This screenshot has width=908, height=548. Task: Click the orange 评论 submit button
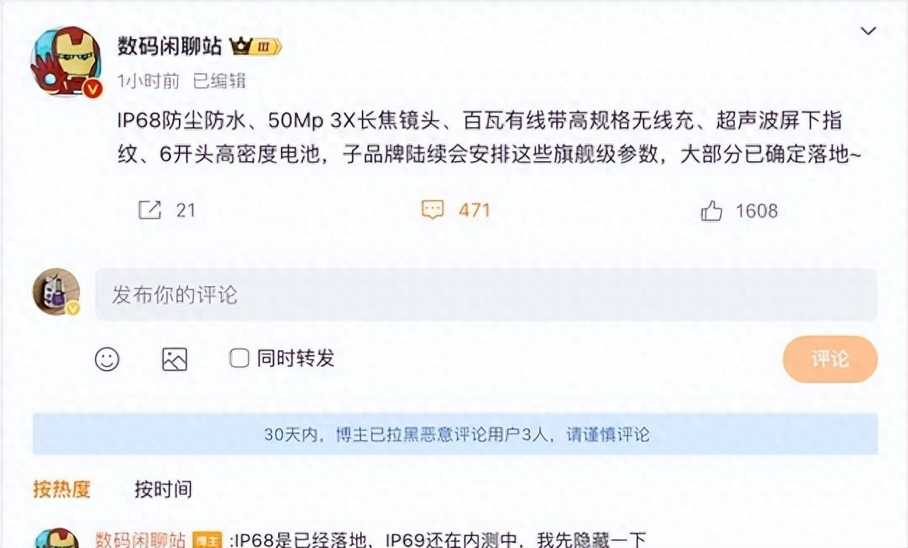[830, 359]
